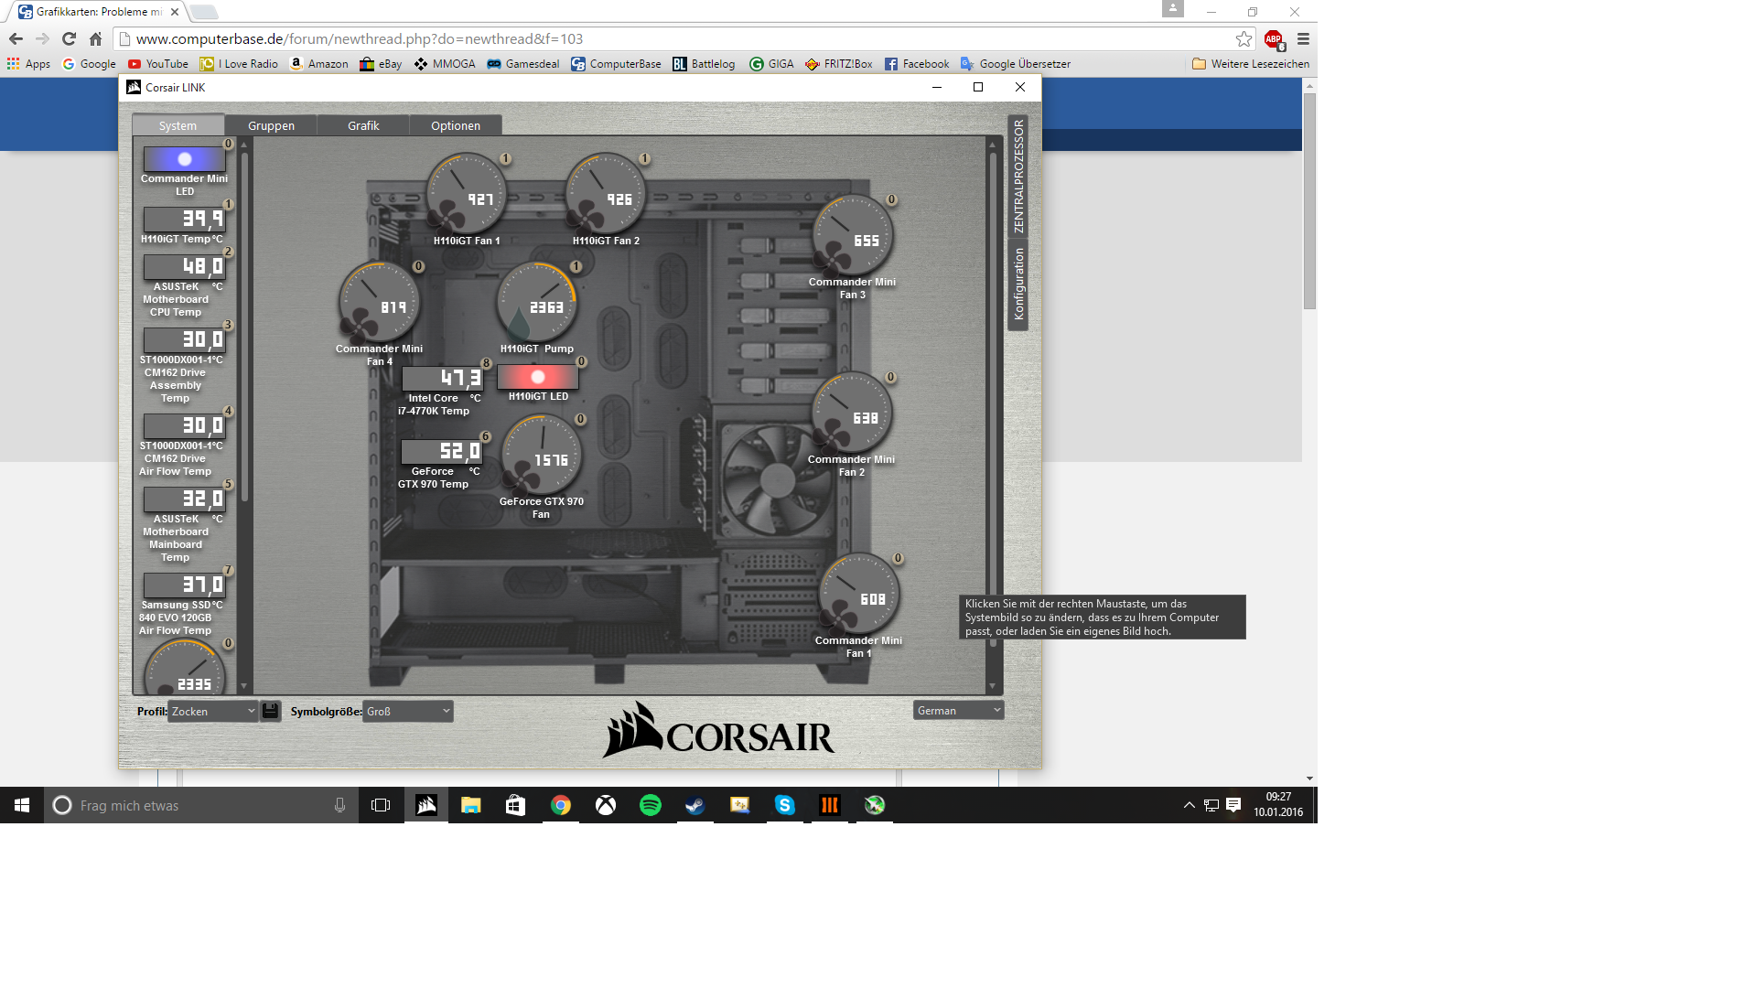Show hidden system tray icons

point(1189,805)
